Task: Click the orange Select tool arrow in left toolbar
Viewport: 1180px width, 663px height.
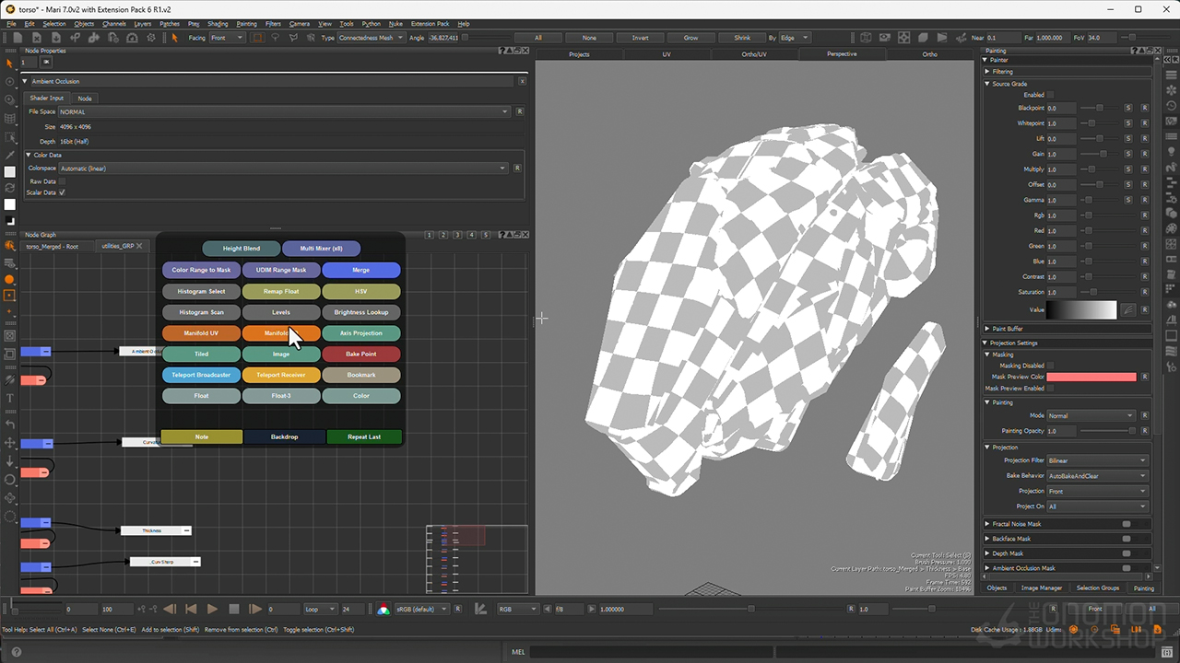Action: [10, 64]
